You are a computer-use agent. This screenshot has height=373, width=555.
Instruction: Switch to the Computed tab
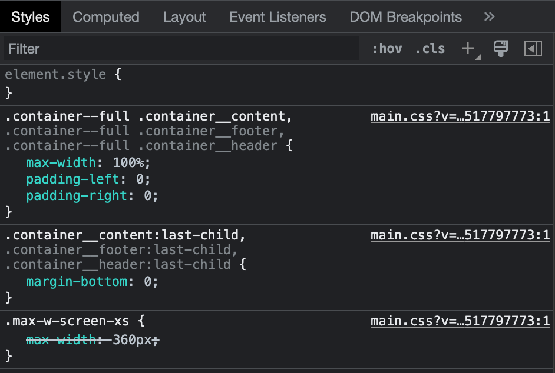(105, 17)
